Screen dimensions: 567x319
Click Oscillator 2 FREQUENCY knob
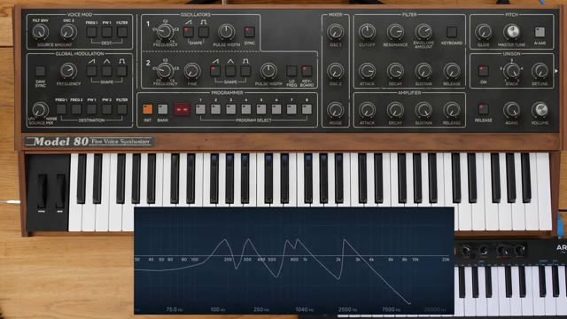(165, 71)
